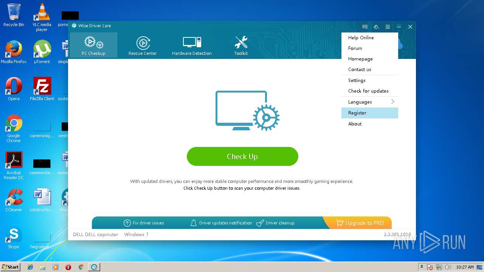Viewport: 484px width, 272px height.
Task: Click the green Check Up button
Action: tap(242, 156)
